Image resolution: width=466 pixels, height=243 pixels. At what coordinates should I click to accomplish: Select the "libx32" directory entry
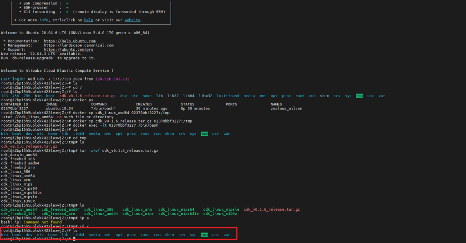pyautogui.click(x=205, y=96)
